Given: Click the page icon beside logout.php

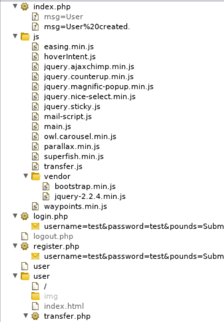Looking at the screenshot, I should (x=25, y=236).
